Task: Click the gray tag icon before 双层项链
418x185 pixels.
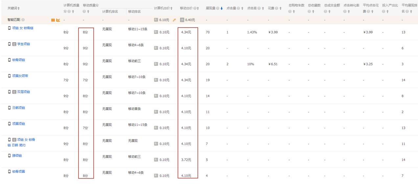Action: (x=14, y=92)
